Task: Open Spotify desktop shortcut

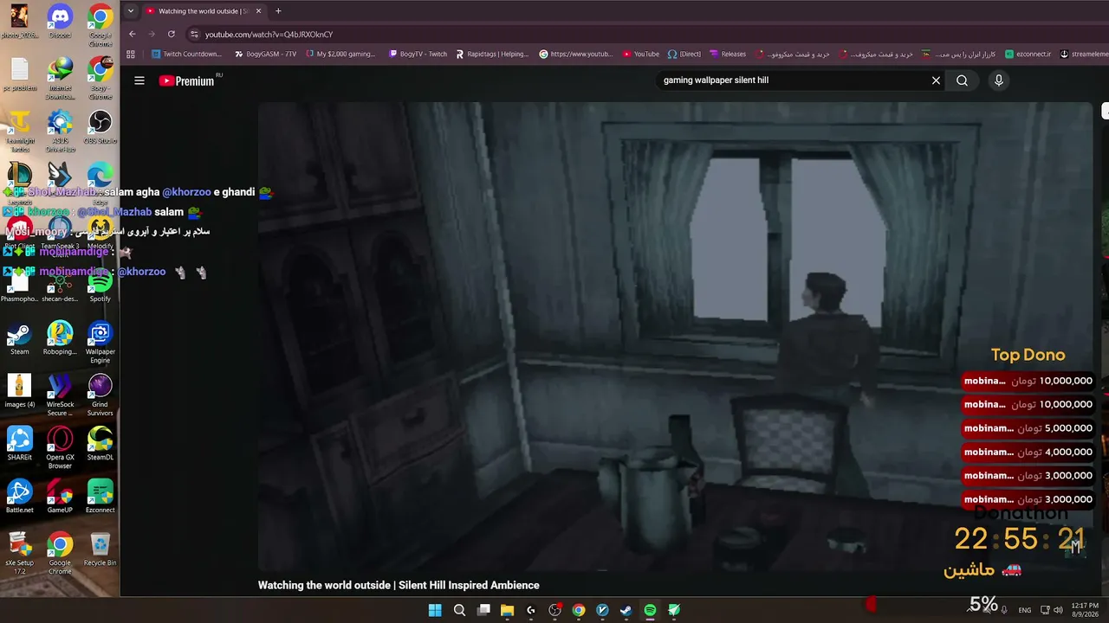Action: click(x=101, y=286)
